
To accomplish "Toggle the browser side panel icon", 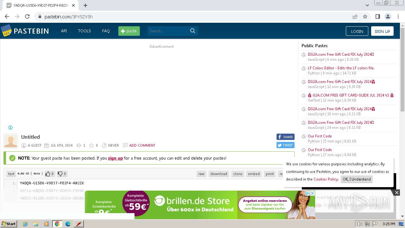I will pyautogui.click(x=377, y=16).
